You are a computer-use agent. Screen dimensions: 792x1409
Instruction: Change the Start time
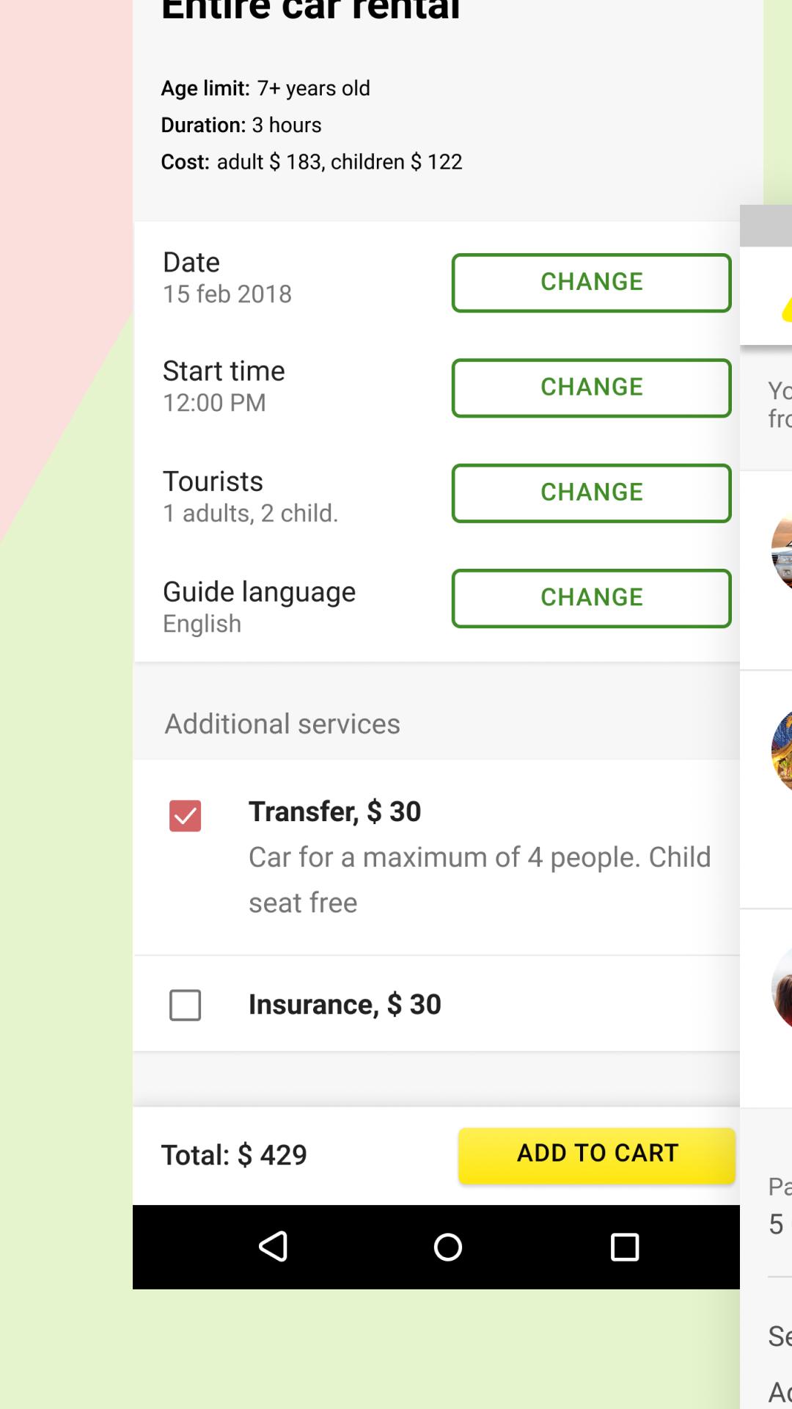tap(592, 387)
